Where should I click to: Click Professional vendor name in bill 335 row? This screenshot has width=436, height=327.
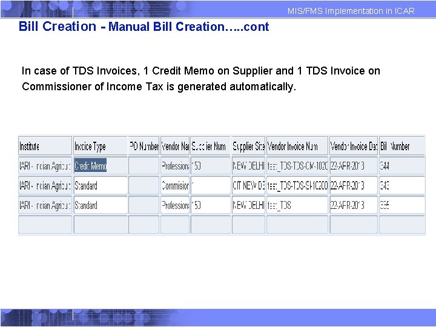175,205
